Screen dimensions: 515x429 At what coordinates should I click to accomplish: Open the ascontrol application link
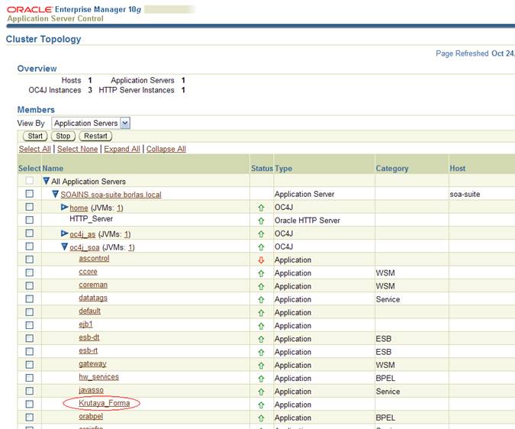(94, 259)
